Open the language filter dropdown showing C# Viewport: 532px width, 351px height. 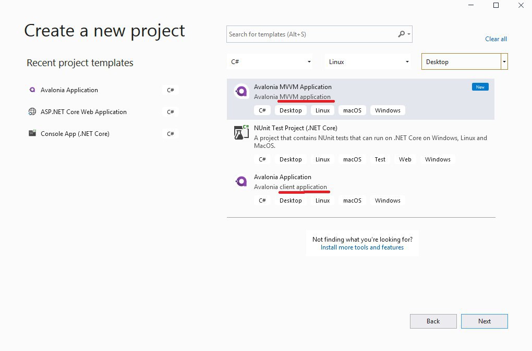(x=270, y=61)
